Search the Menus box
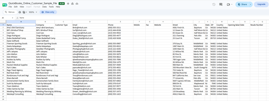Screen dimensions: 269x101 (10, 12)
